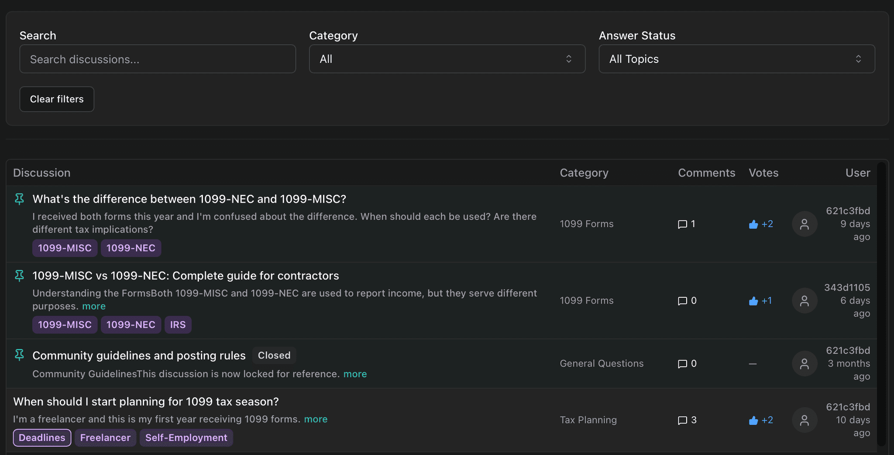Click thumbs-up icon on the contractors guide row
The width and height of the screenshot is (894, 455).
tap(753, 301)
